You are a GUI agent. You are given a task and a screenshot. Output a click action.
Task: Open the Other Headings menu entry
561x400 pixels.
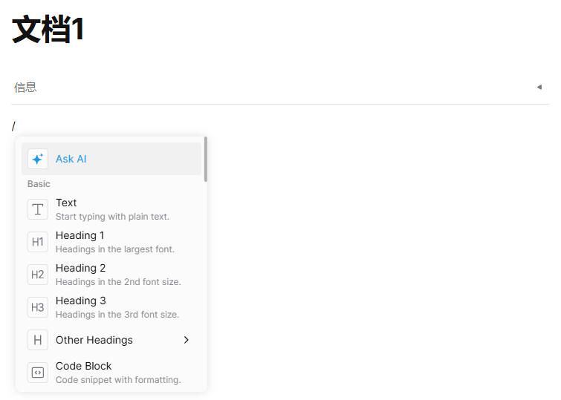click(111, 340)
